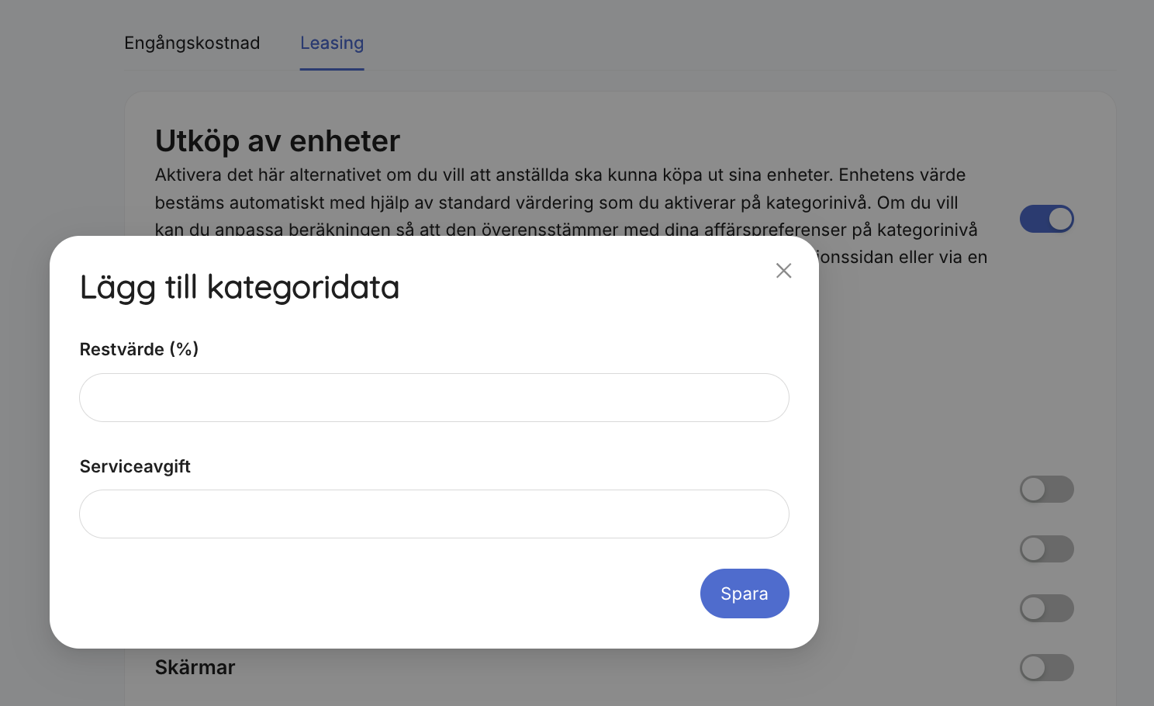This screenshot has width=1154, height=706.
Task: Close the Lägg till kategoridata dialog
Action: point(783,271)
